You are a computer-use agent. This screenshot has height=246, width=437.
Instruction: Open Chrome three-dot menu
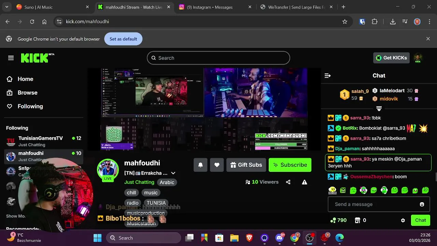[x=429, y=22]
